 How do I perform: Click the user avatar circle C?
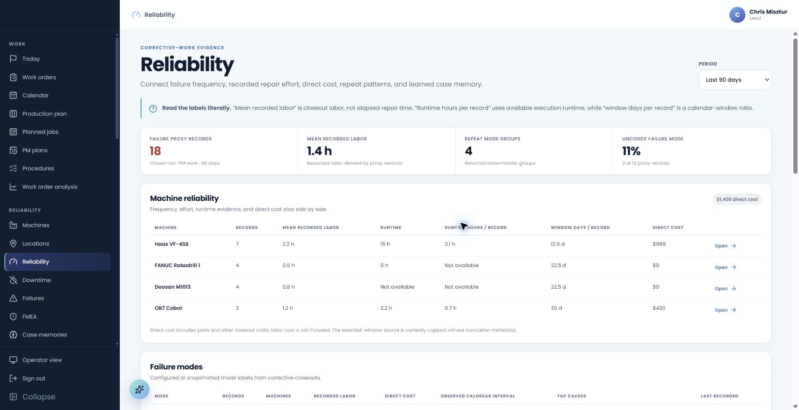click(737, 15)
